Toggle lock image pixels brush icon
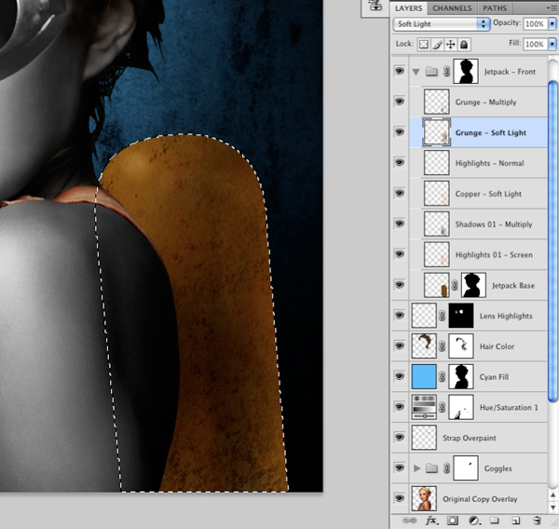 438,44
